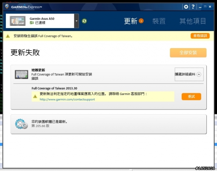
Task: Open the garmin.com/contactsupport link
Action: click(67, 99)
